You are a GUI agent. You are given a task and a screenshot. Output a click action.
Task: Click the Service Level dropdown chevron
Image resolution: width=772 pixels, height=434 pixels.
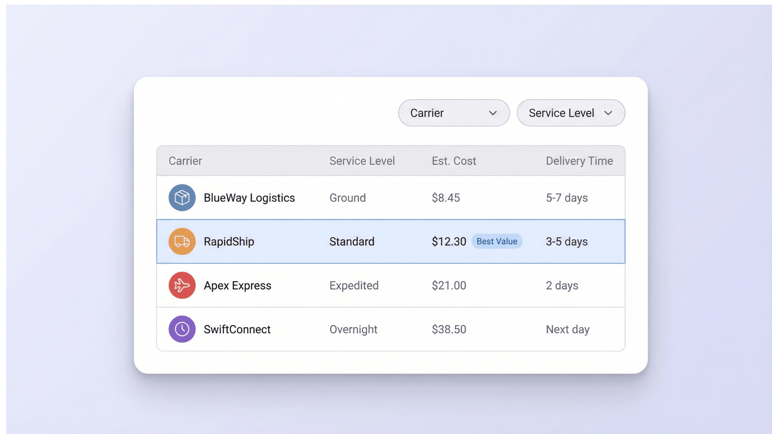tap(608, 113)
